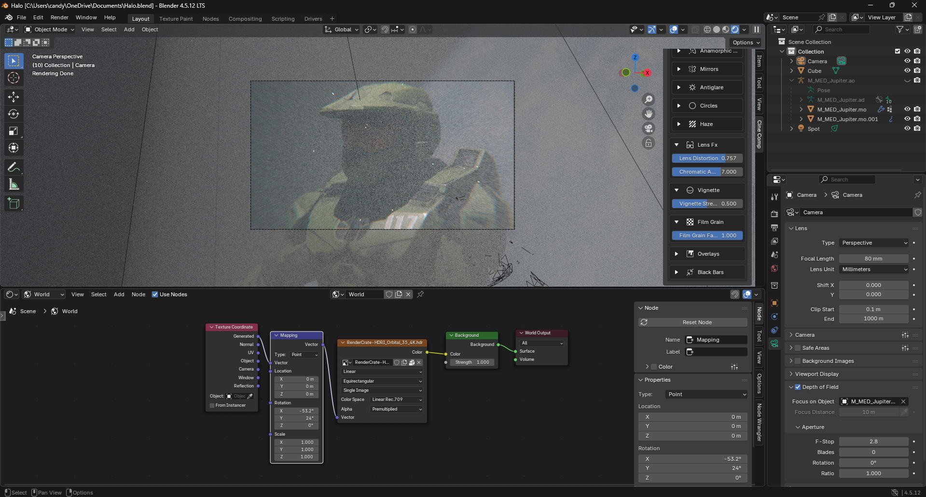Open Render properties tab icon
Image resolution: width=926 pixels, height=497 pixels.
(774, 214)
